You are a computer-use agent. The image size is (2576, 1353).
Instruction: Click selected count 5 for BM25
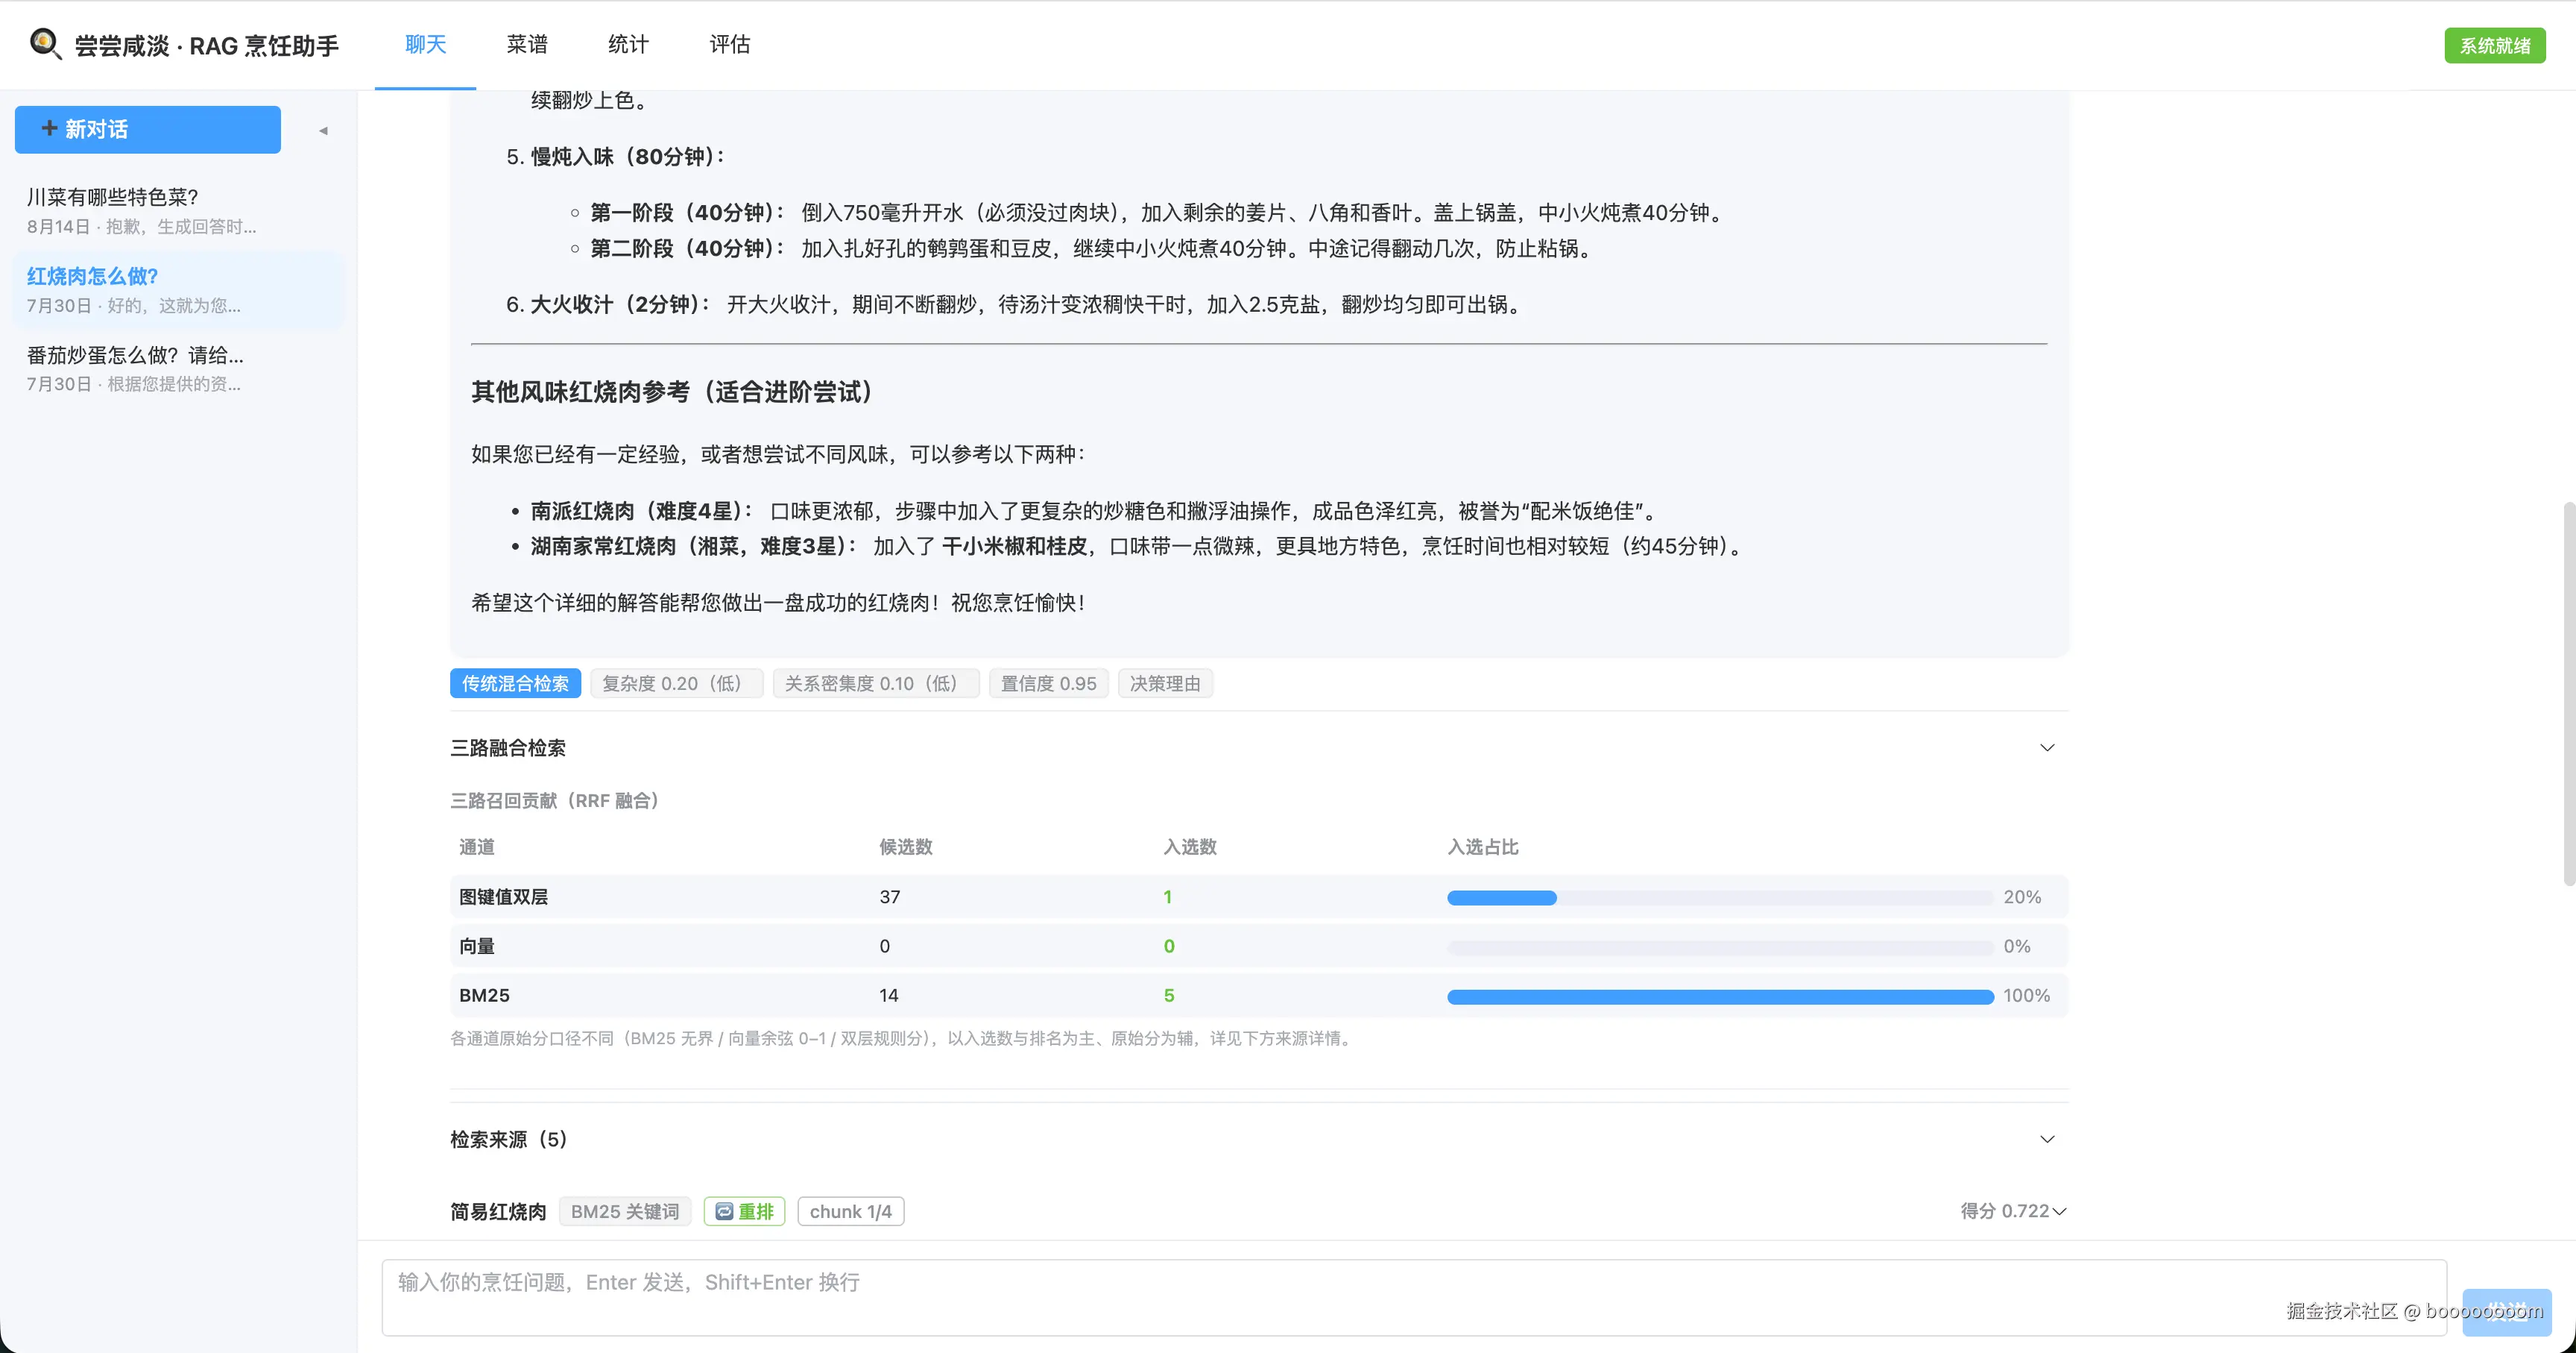(1169, 995)
